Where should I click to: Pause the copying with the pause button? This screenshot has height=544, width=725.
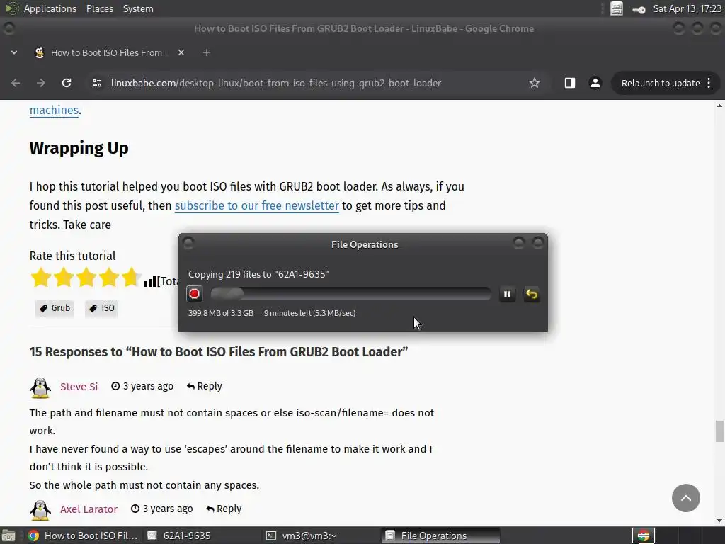507,294
